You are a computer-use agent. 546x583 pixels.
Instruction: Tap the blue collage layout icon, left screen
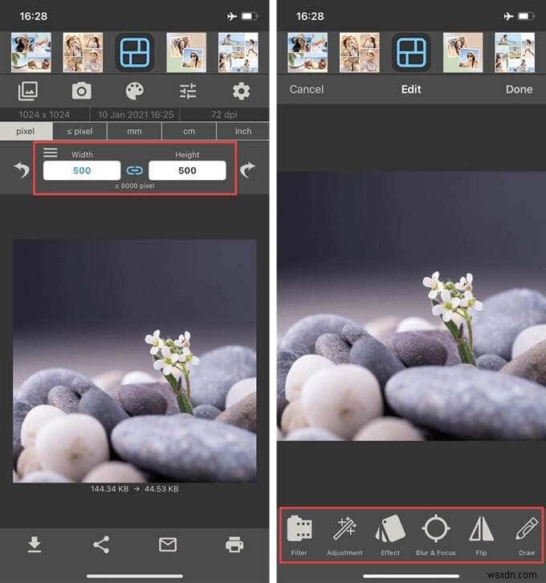click(135, 52)
